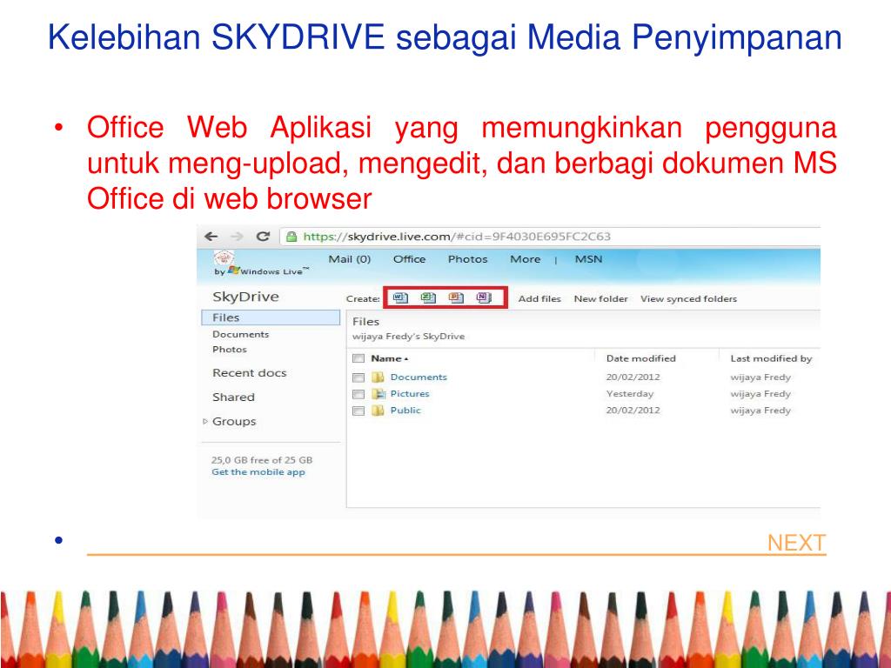Open the Public folder link
This screenshot has width=891, height=668.
point(405,411)
